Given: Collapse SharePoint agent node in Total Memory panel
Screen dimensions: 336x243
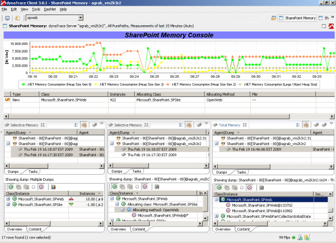Looking at the screenshot, I should click(216, 143).
